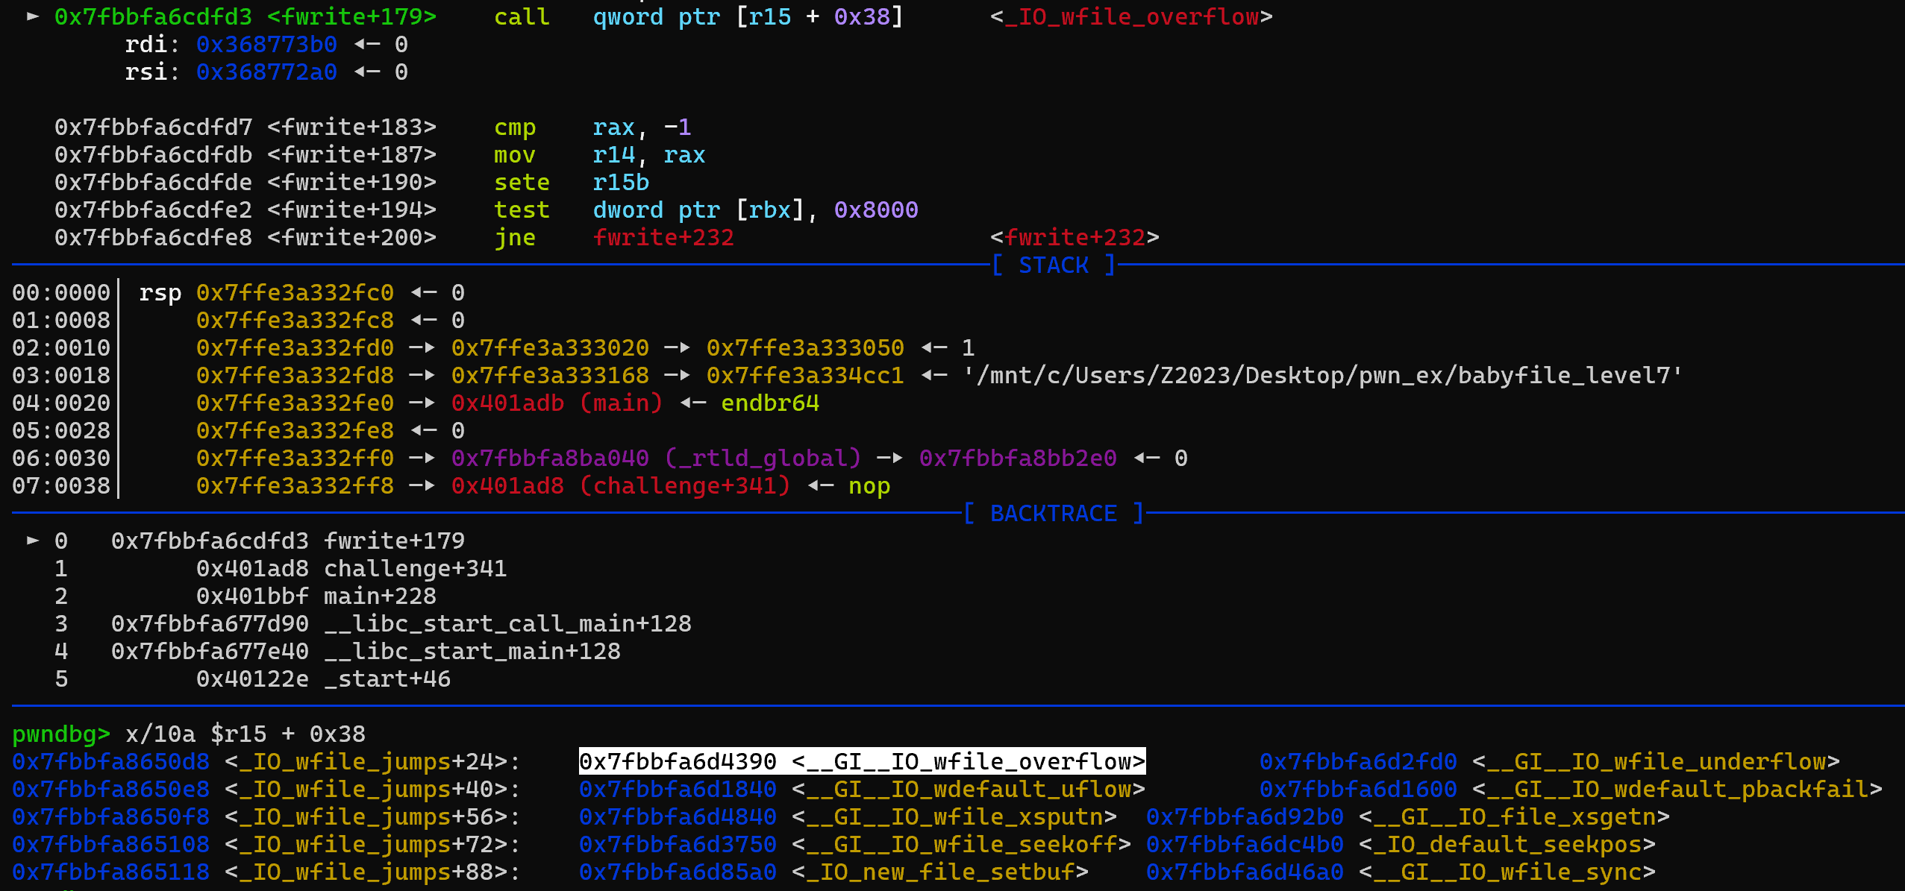The image size is (1905, 891).
Task: Click the backtrace frame 0 arrow marker
Action: pos(33,541)
